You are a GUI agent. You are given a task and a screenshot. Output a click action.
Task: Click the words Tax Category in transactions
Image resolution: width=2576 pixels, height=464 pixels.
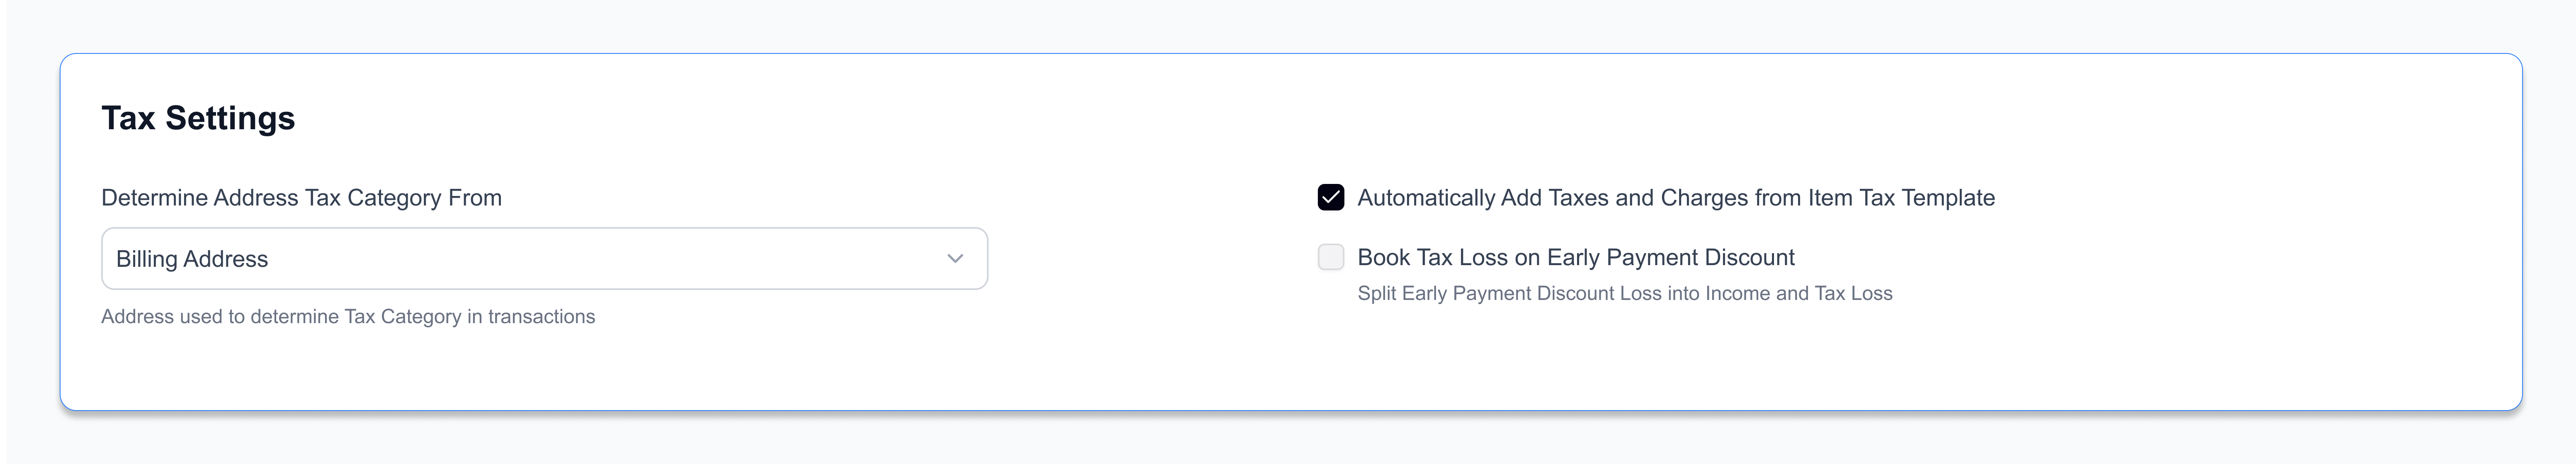[469, 317]
